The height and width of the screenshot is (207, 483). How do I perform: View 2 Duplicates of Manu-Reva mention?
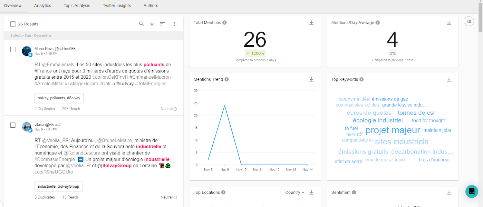[x=45, y=109]
